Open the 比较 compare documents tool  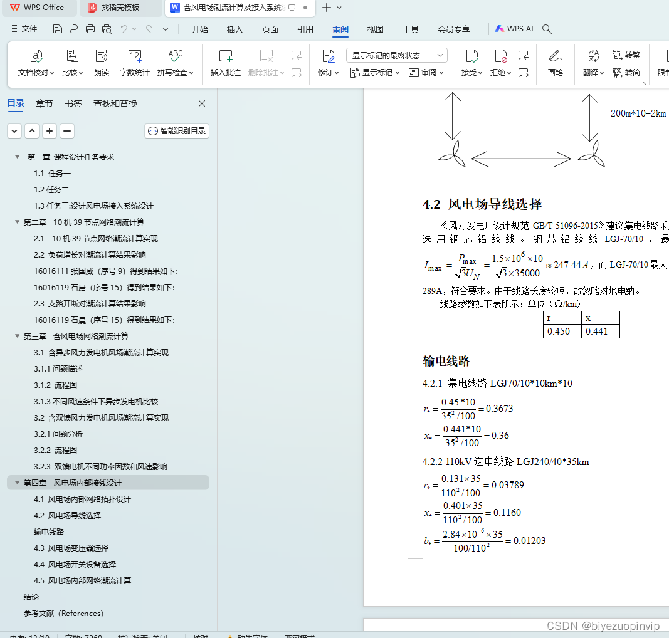pos(73,63)
